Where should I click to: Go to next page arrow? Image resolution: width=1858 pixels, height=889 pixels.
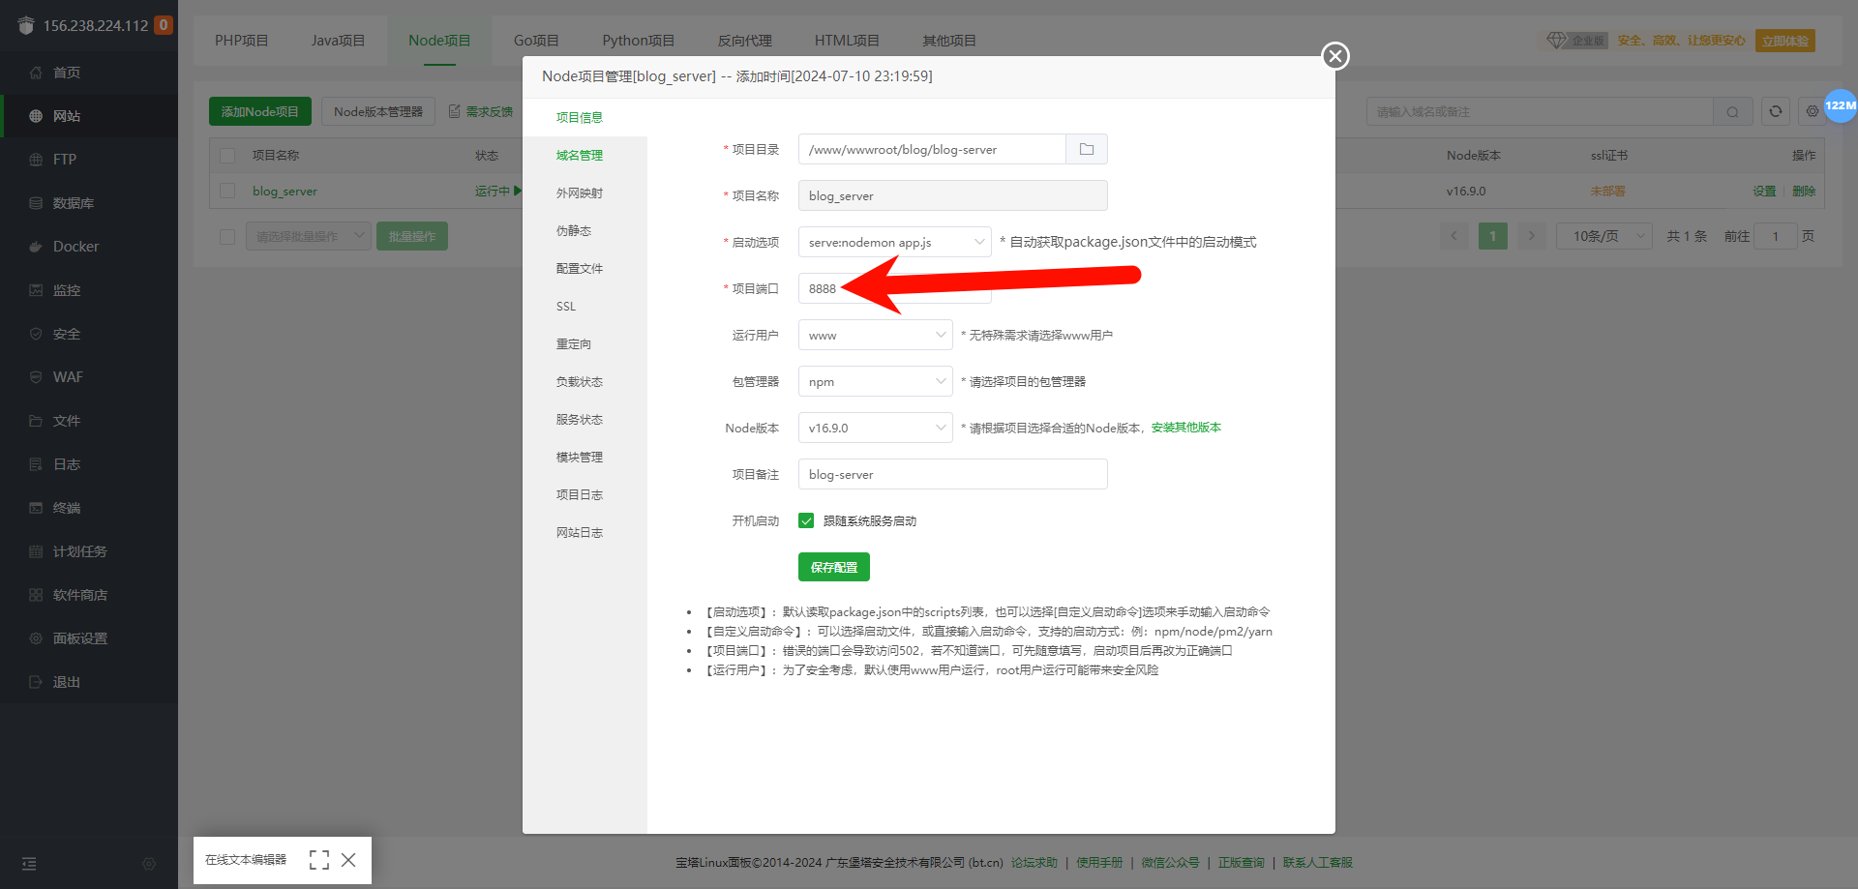(1531, 236)
